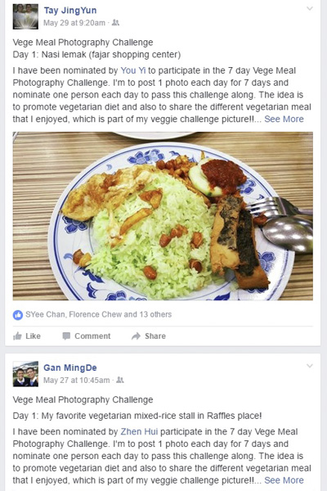Click audience friends icon on Gan MingDe's post
The width and height of the screenshot is (327, 491).
coord(120,381)
